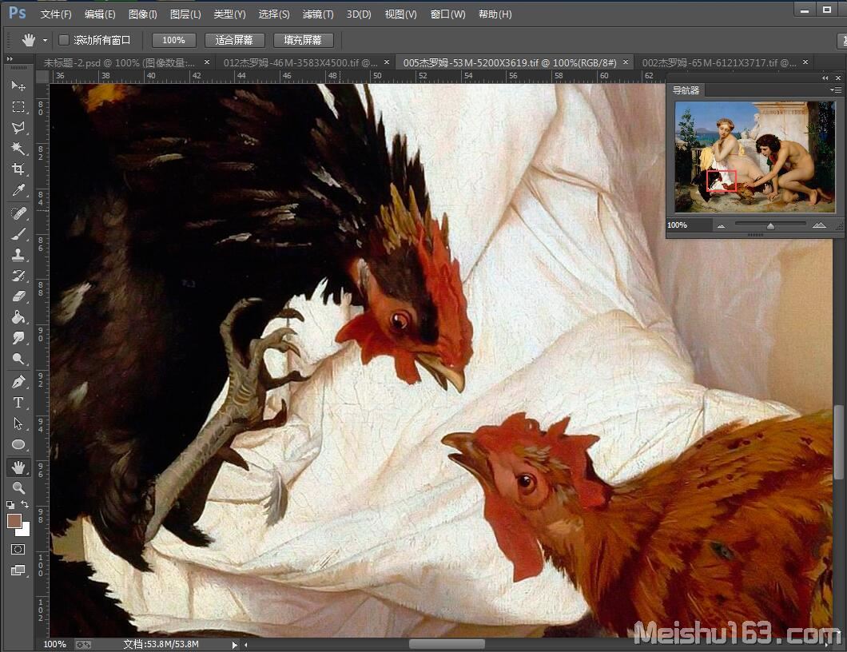Zoom out using the Navigator small mountains icon
The height and width of the screenshot is (652, 847).
click(x=721, y=226)
